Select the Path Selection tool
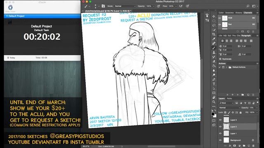This screenshot has width=264, height=148. pyautogui.click(x=214, y=88)
